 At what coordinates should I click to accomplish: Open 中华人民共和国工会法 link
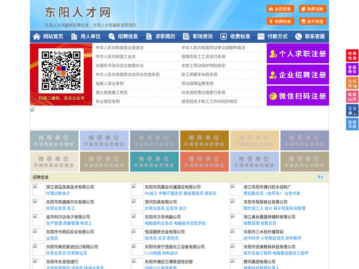(116, 56)
